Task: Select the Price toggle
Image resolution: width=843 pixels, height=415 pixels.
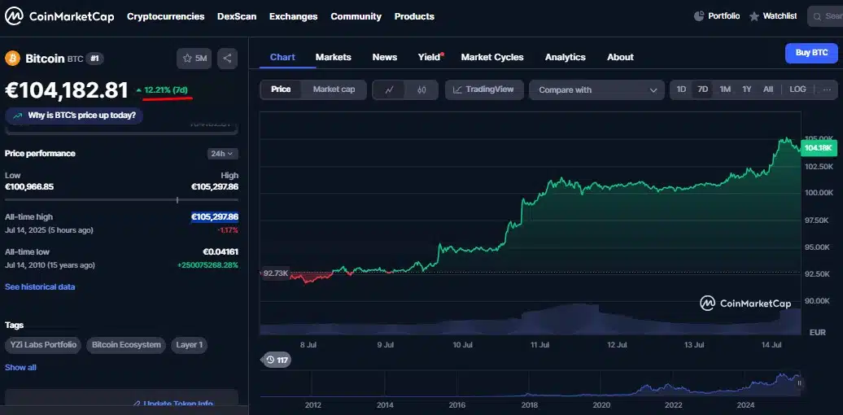Action: (x=281, y=90)
